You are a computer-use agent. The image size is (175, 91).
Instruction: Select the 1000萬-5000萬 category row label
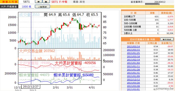point(132,27)
